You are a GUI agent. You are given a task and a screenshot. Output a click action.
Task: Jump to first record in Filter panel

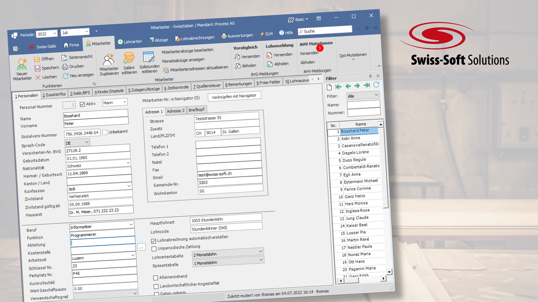click(338, 86)
